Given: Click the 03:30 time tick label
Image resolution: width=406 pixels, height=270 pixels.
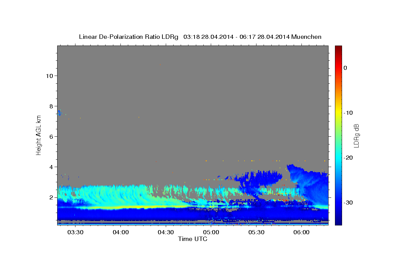Looking at the screenshot, I should coord(75,233).
